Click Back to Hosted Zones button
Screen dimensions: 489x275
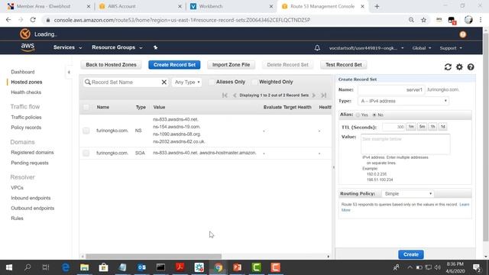[111, 65]
